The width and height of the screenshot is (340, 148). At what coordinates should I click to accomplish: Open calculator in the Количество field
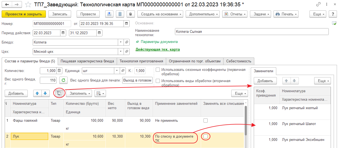pos(60,71)
